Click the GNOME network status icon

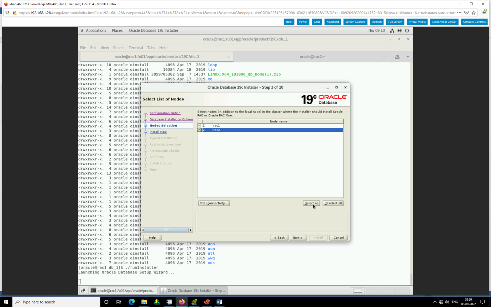click(392, 31)
